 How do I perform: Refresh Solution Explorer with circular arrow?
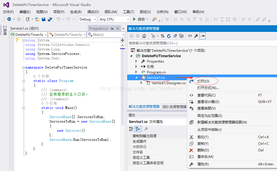(x=169, y=36)
